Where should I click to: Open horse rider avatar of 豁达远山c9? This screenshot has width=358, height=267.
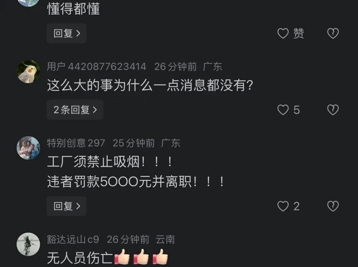pos(28,244)
